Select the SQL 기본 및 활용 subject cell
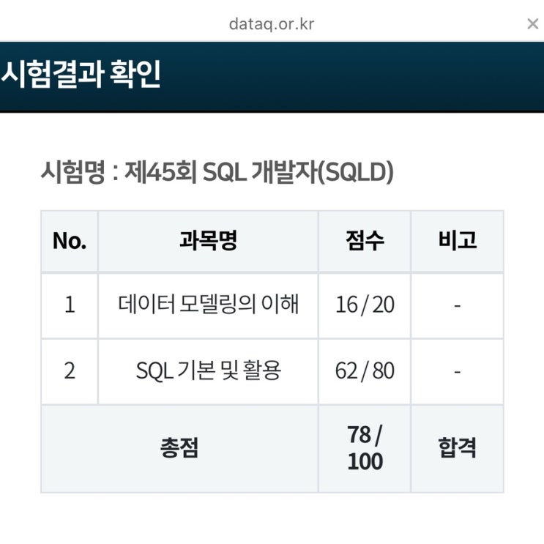Viewport: 544px width, 544px height. click(x=208, y=371)
